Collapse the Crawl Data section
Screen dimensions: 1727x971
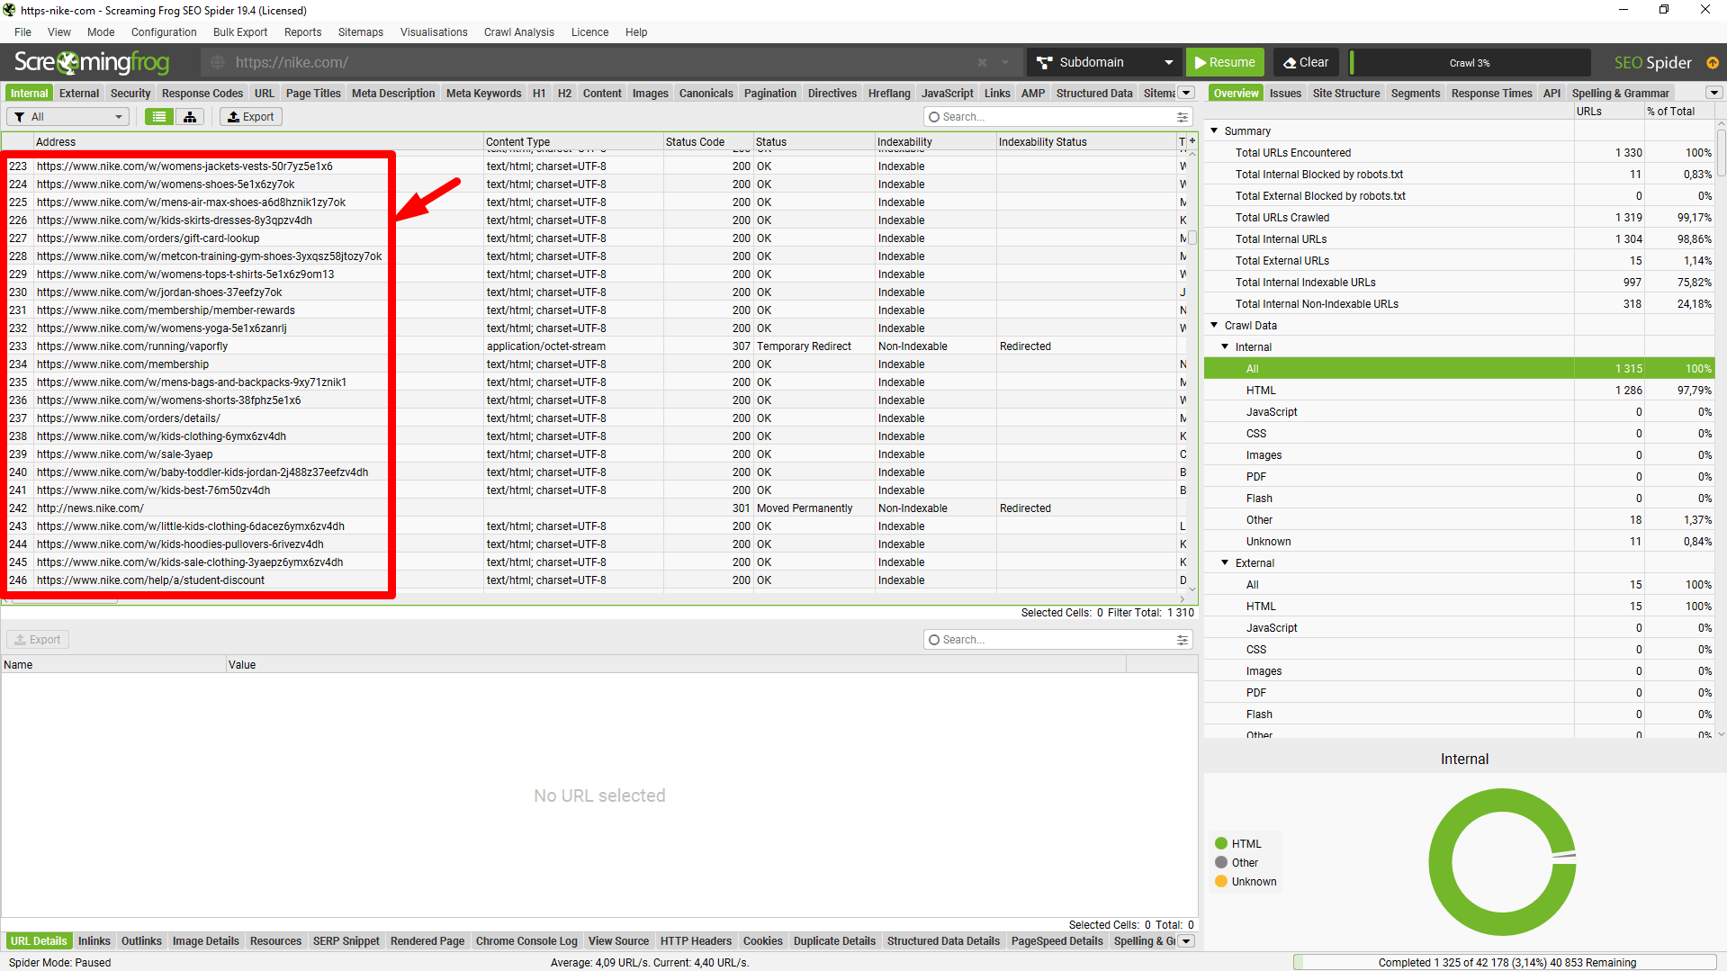1214,325
